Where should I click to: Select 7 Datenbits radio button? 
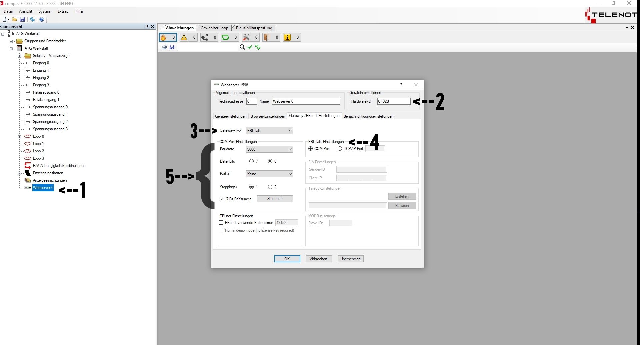[251, 161]
